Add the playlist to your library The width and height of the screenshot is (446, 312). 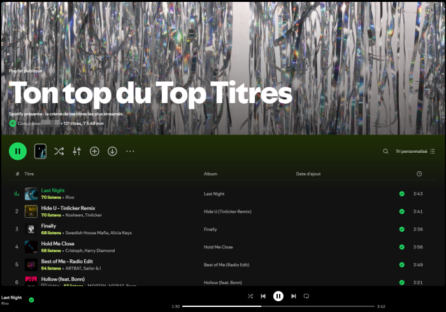click(x=94, y=151)
